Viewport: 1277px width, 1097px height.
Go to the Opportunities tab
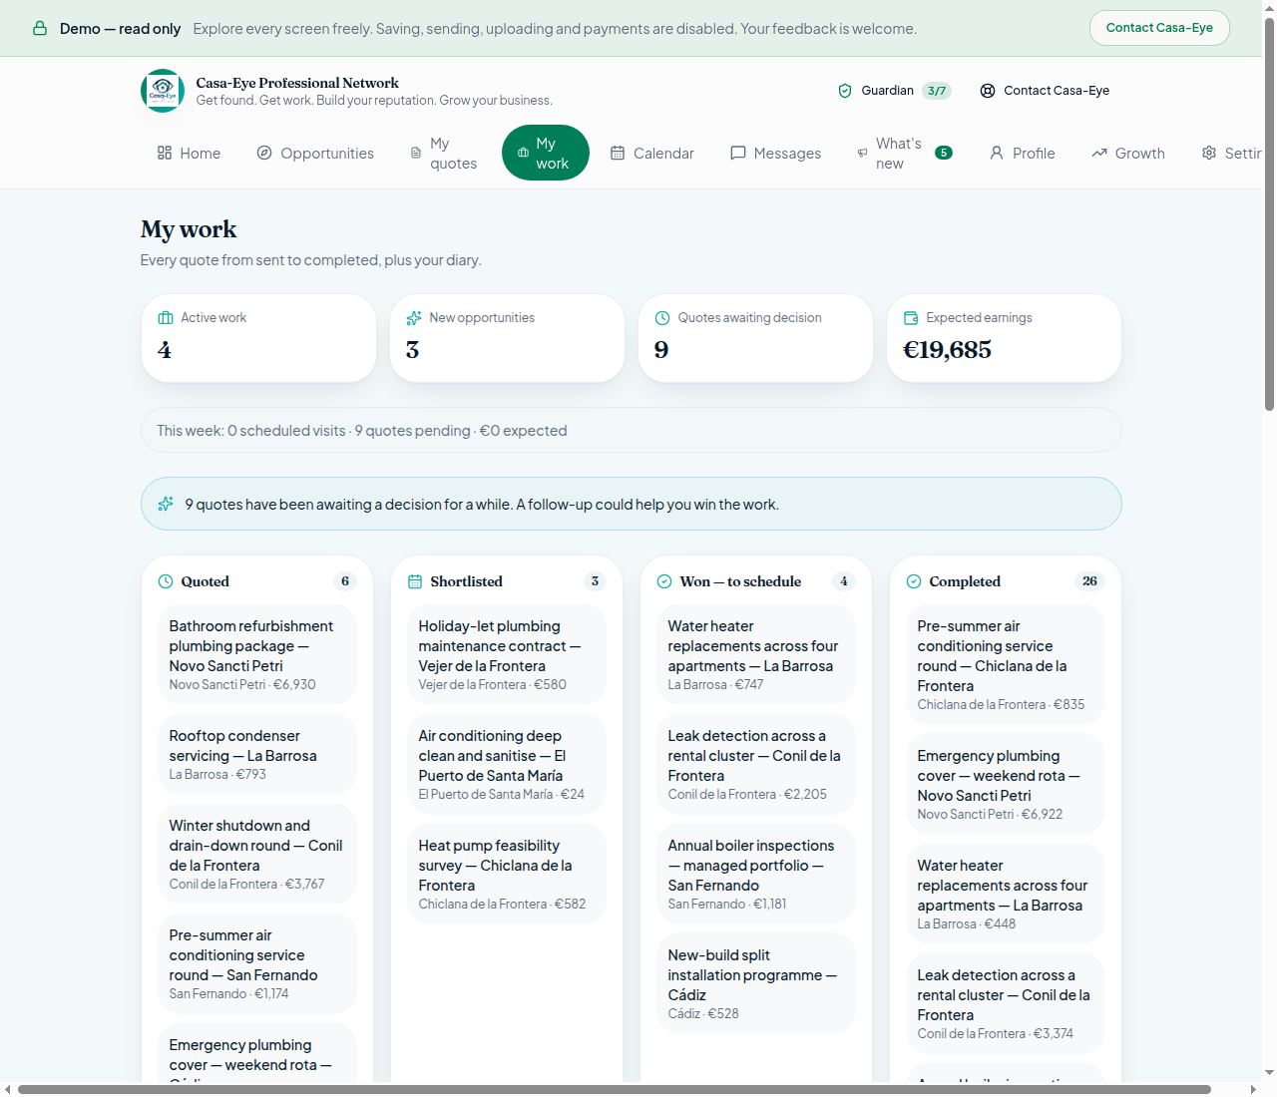coord(315,153)
